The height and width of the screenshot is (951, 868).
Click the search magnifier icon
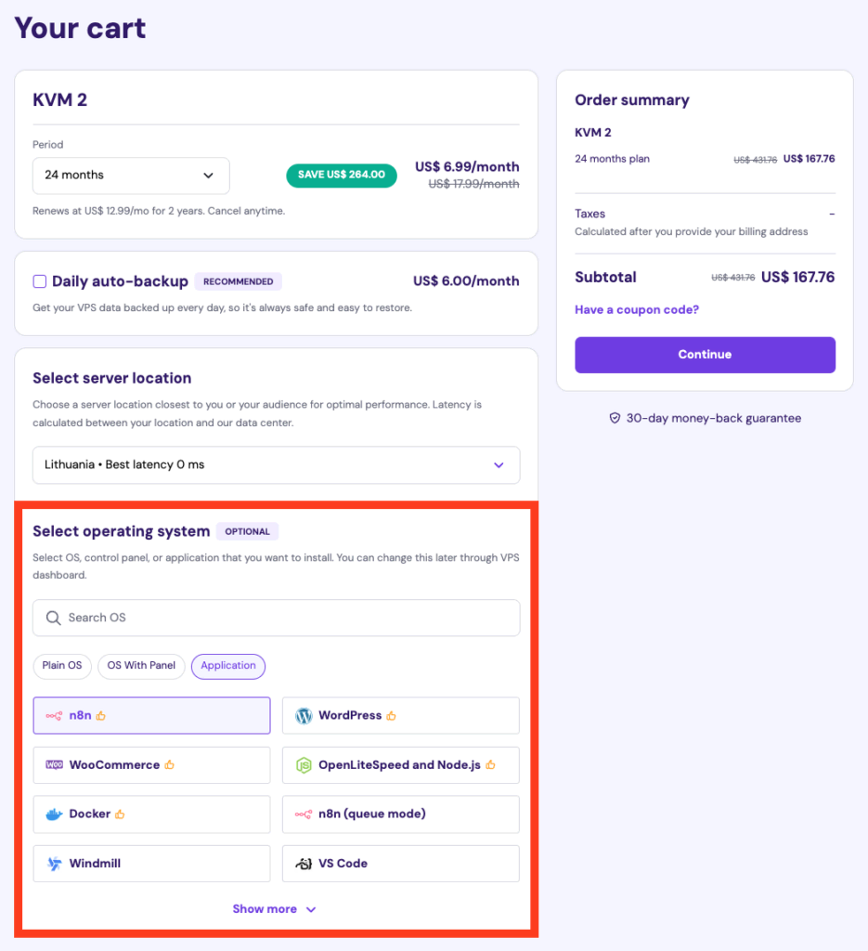[53, 618]
